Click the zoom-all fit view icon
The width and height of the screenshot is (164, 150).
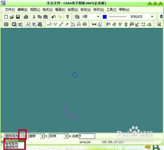point(6,24)
